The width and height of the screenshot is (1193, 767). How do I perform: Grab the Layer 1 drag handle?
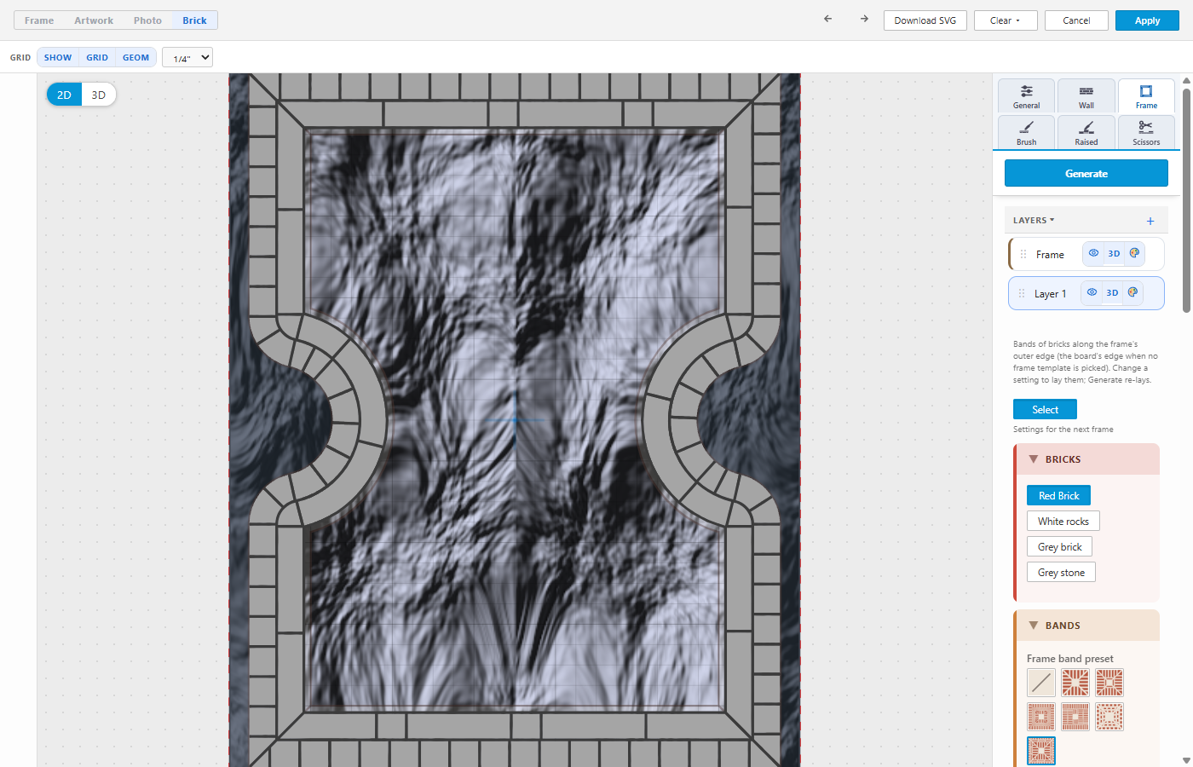tap(1022, 293)
